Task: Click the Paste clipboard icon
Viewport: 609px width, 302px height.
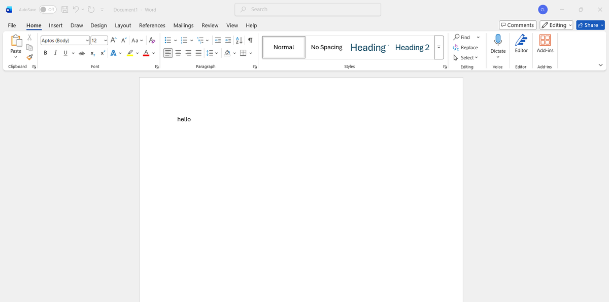Action: pyautogui.click(x=16, y=41)
